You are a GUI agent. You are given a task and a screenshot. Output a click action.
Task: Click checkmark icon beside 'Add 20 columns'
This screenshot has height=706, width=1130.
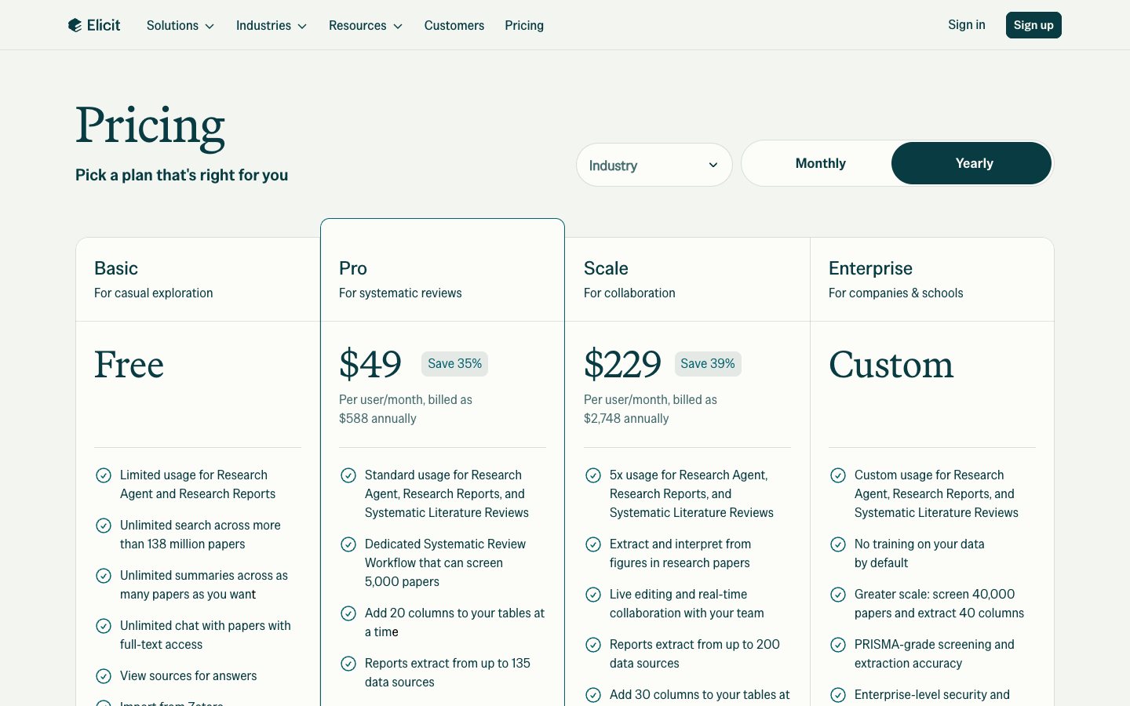[x=348, y=613]
